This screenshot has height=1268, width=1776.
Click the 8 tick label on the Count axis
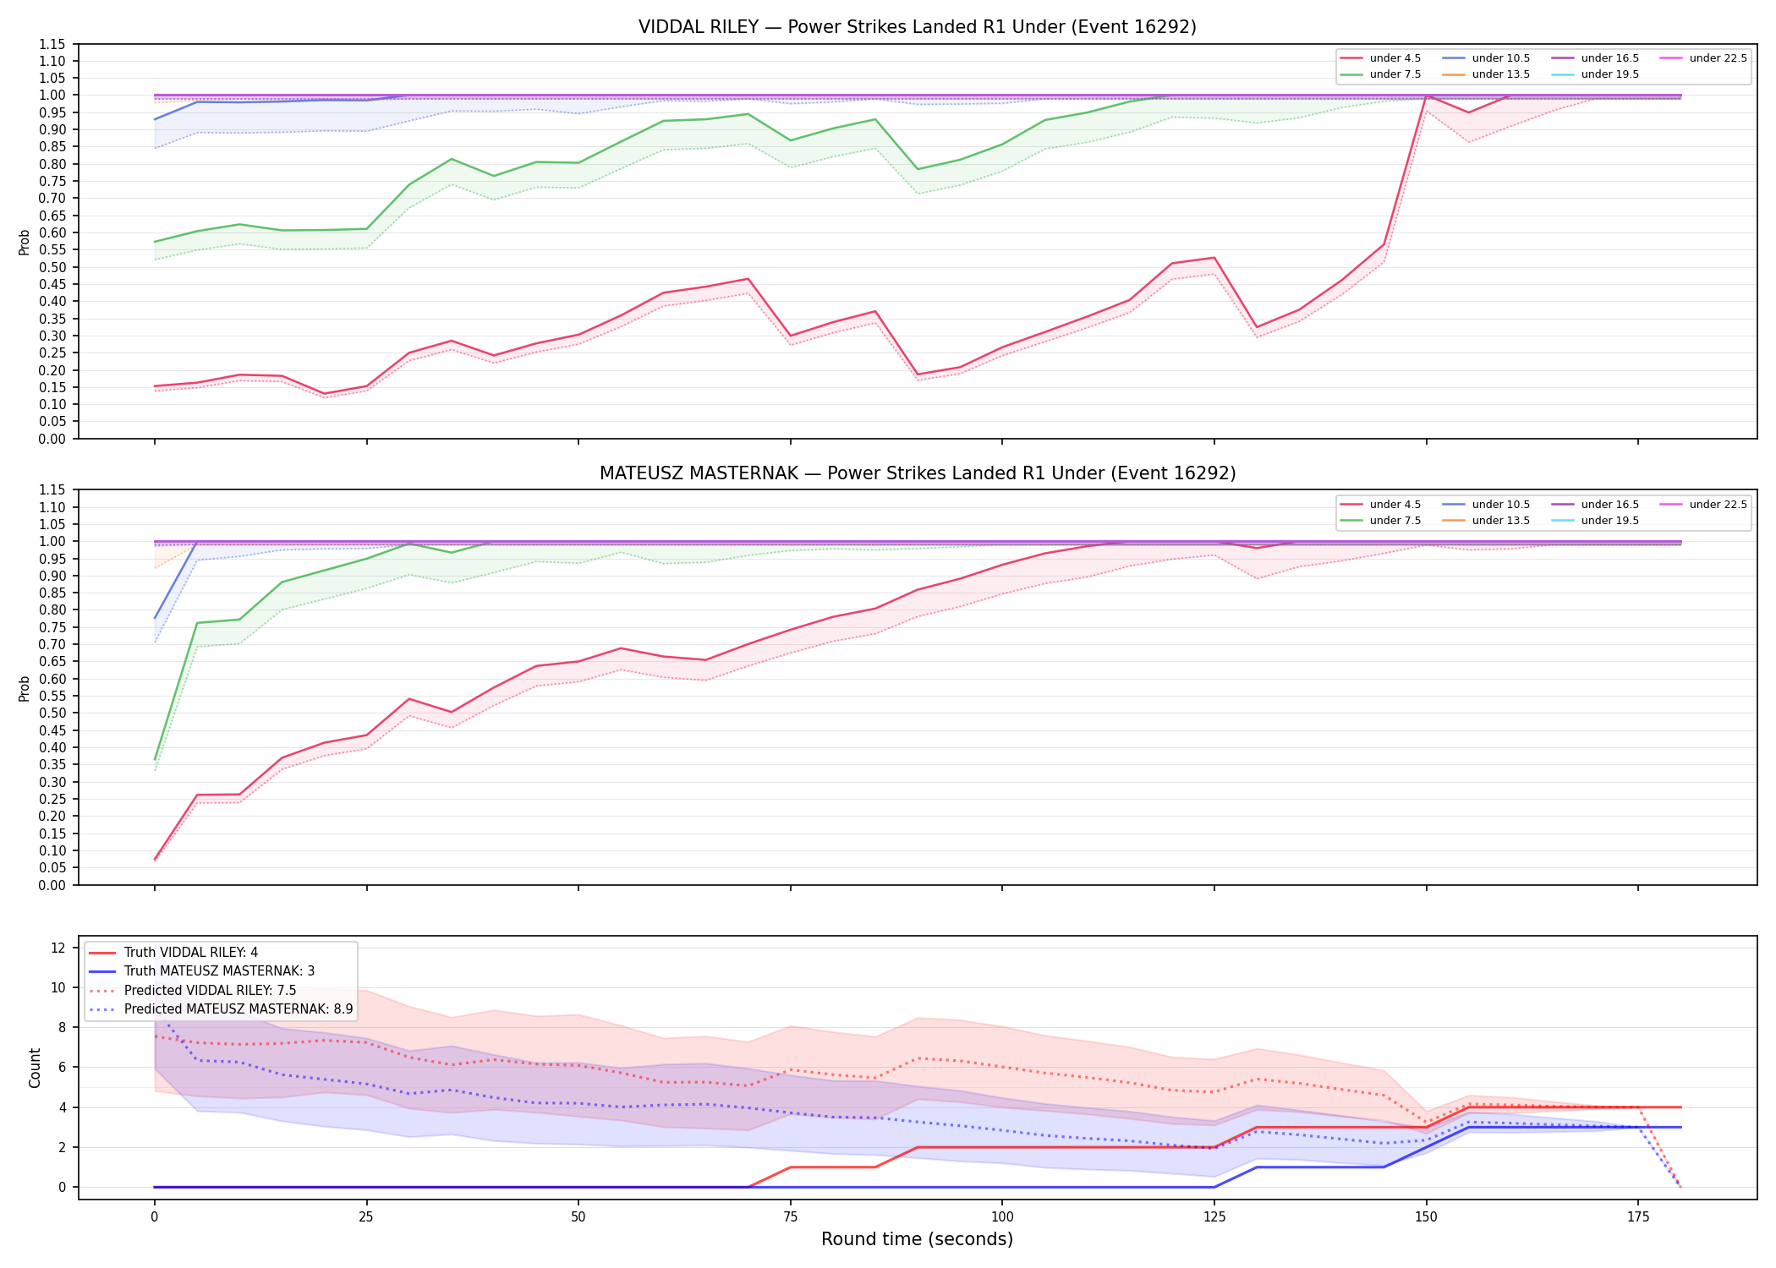click(62, 1028)
